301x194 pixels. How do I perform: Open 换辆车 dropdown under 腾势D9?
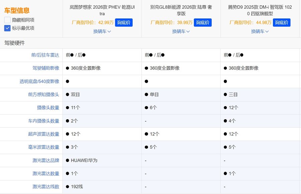coord(260,31)
